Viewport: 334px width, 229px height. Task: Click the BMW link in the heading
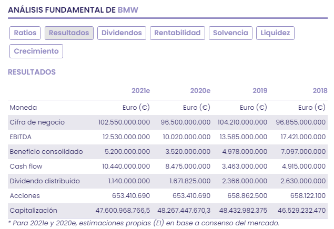click(x=128, y=10)
